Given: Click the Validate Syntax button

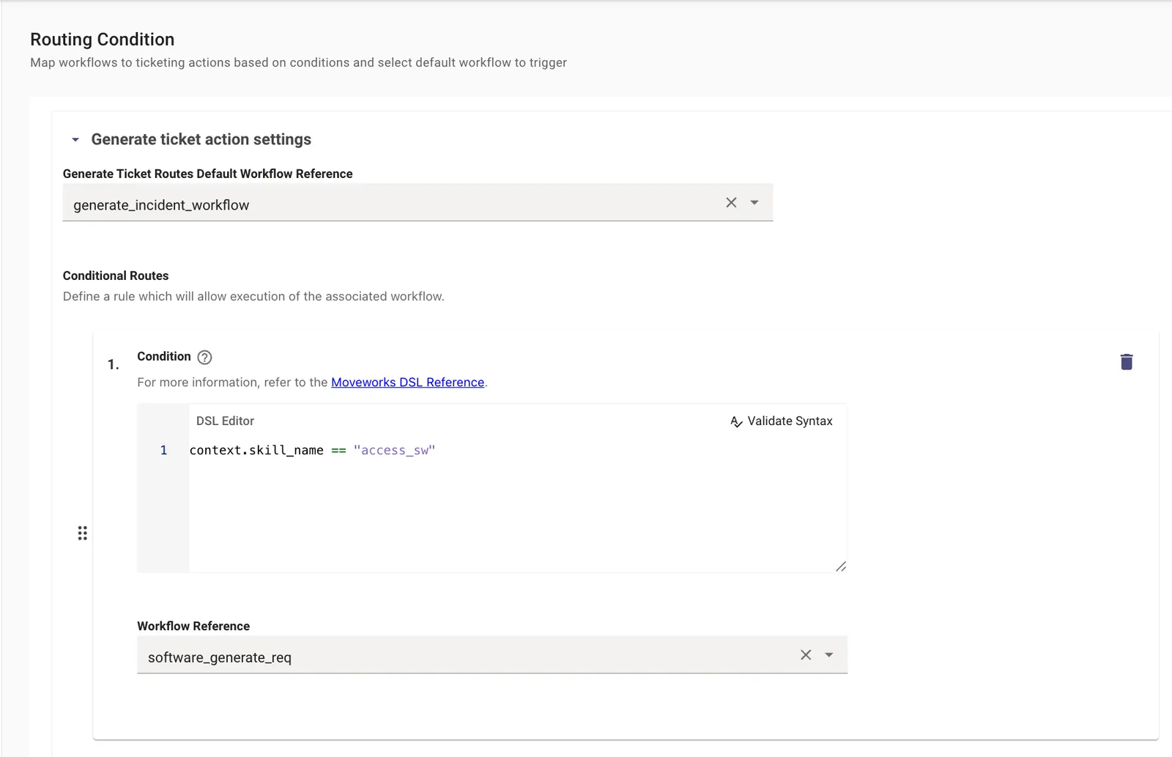Looking at the screenshot, I should (x=782, y=421).
